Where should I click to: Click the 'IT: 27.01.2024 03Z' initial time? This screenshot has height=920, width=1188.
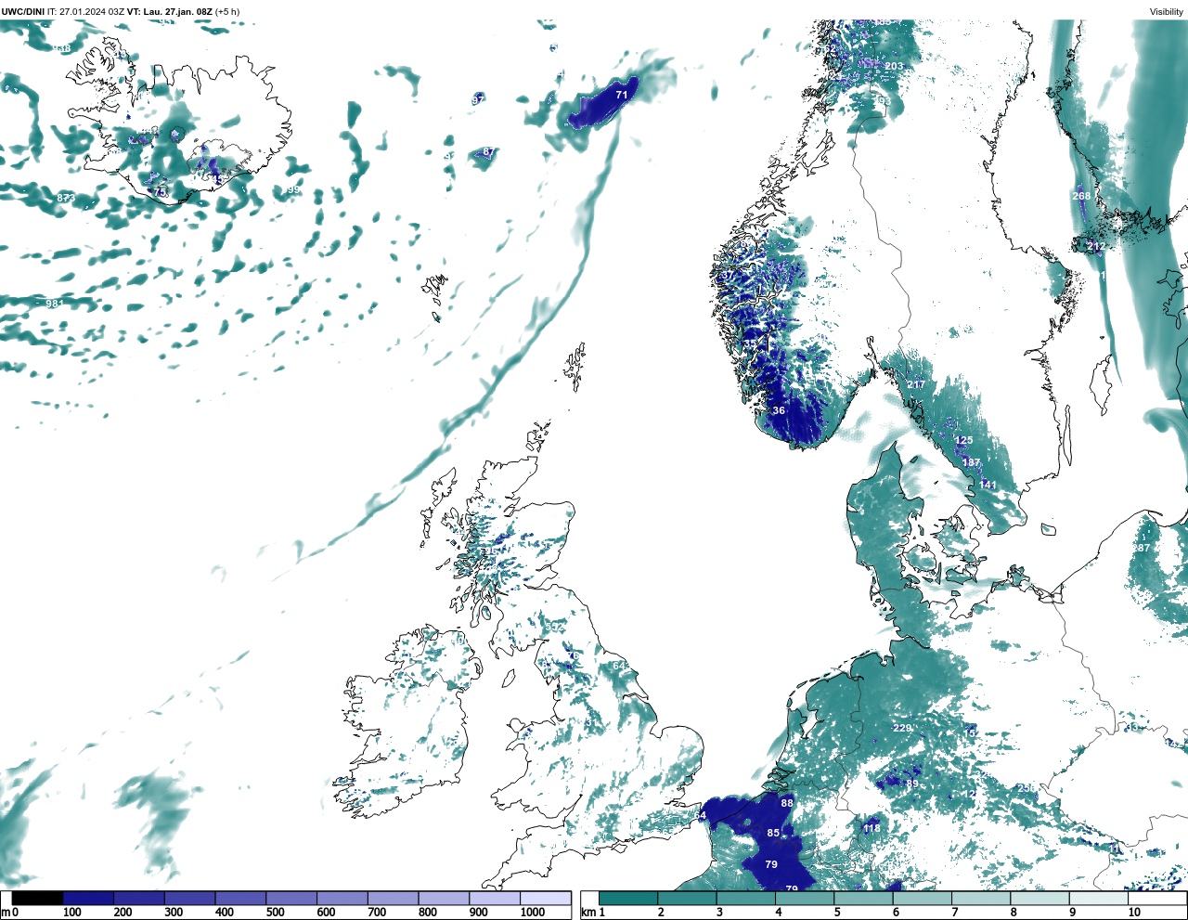(85, 11)
